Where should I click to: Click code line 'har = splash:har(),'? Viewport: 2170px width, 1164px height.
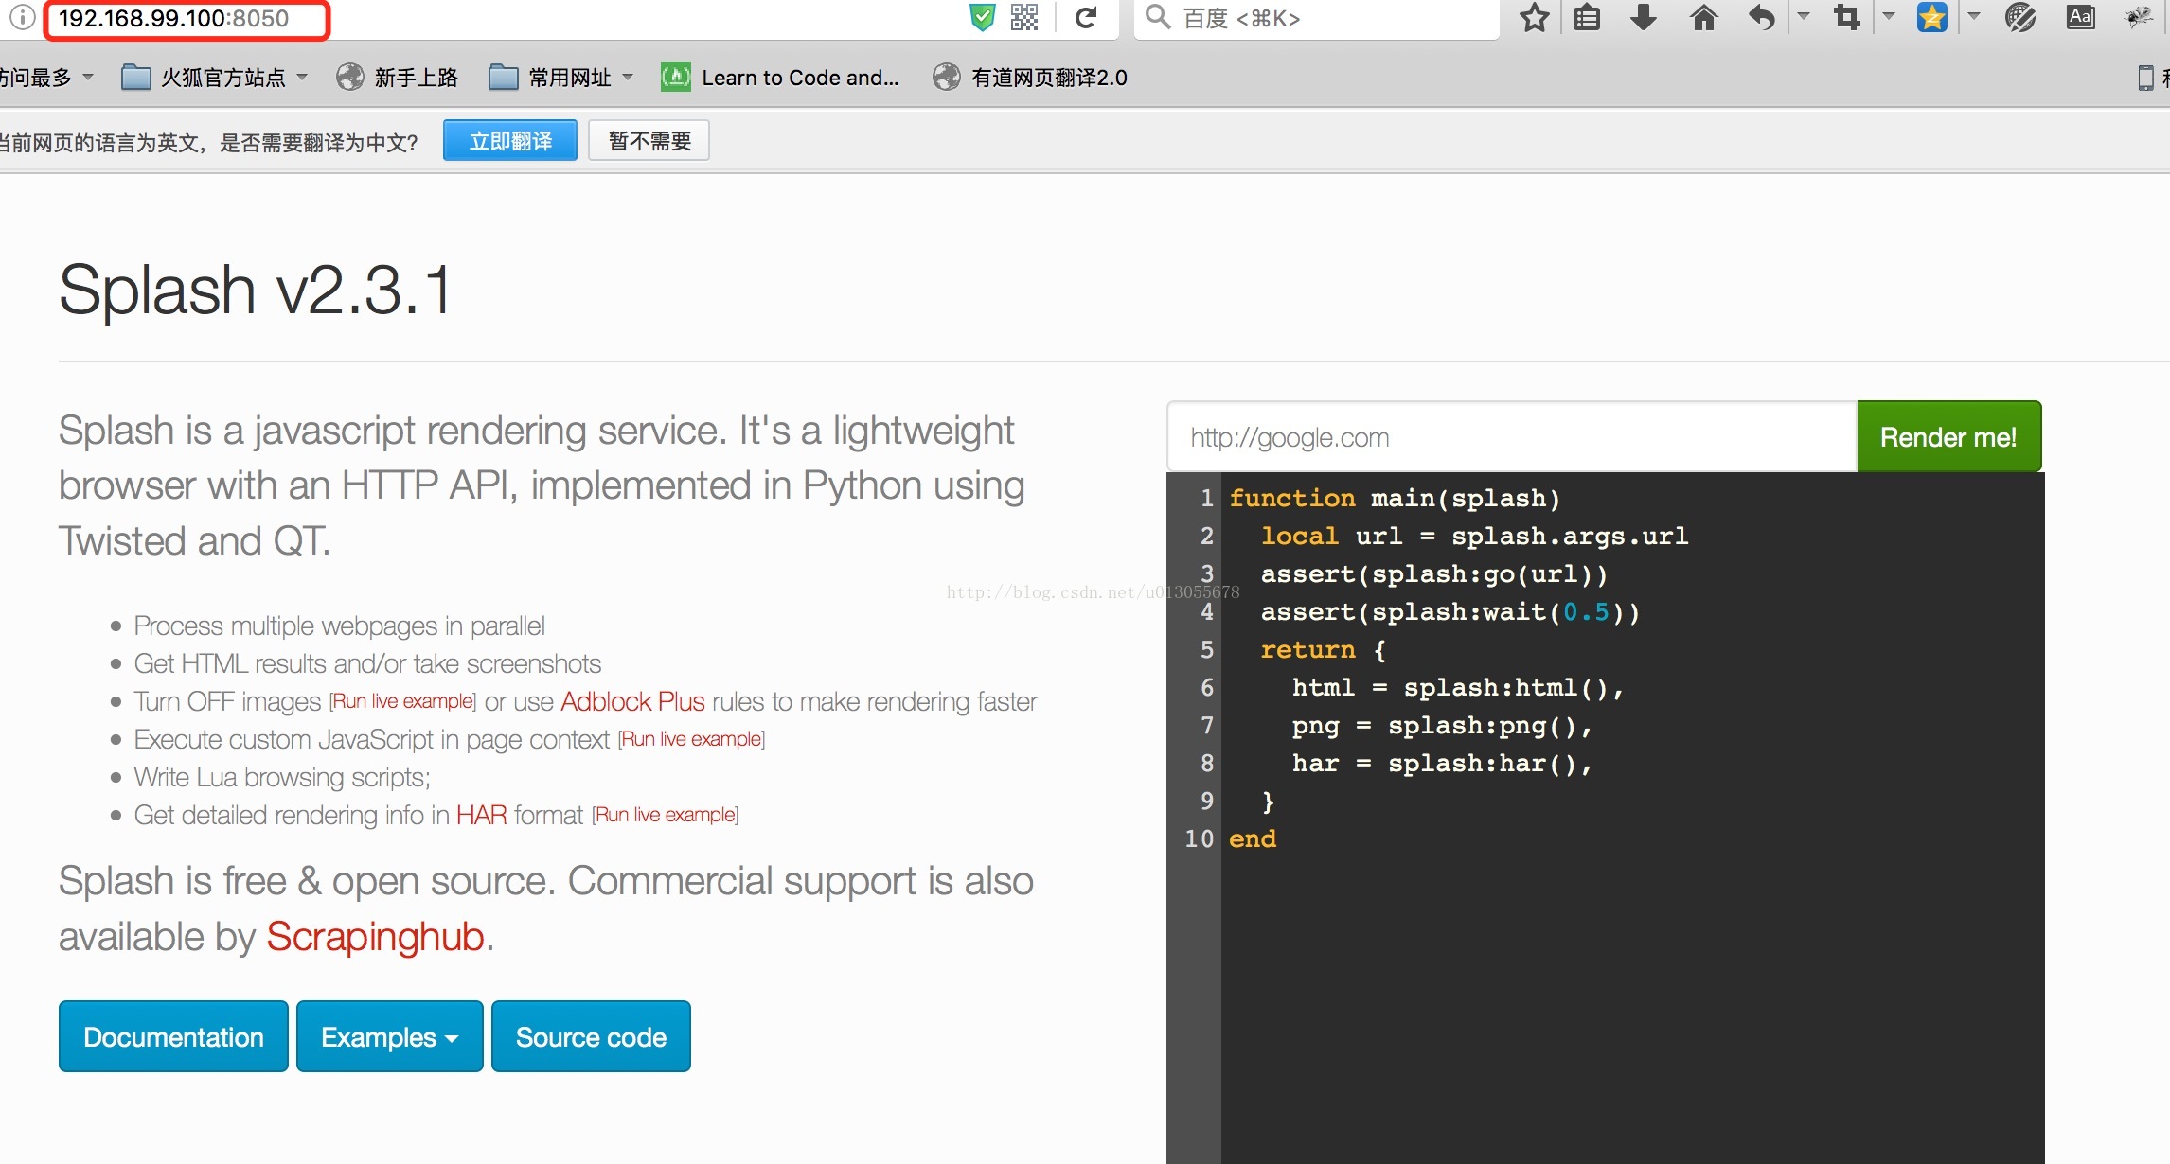[x=1442, y=764]
